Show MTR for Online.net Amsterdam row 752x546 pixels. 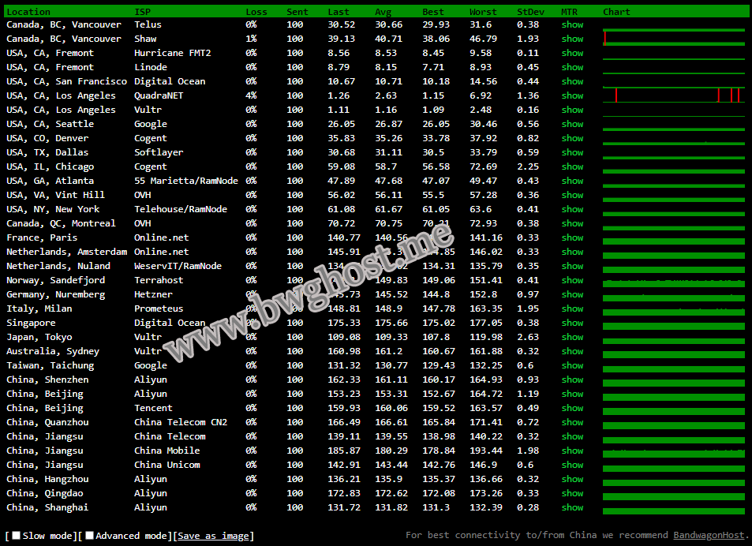572,252
